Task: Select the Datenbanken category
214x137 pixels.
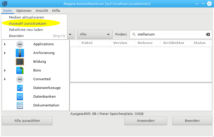Action: point(44,97)
